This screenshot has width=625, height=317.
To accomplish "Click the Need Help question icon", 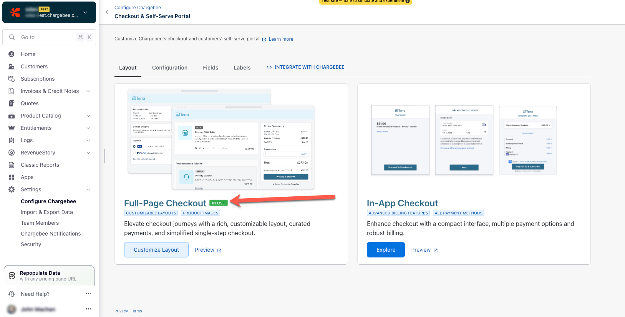I will 12,294.
